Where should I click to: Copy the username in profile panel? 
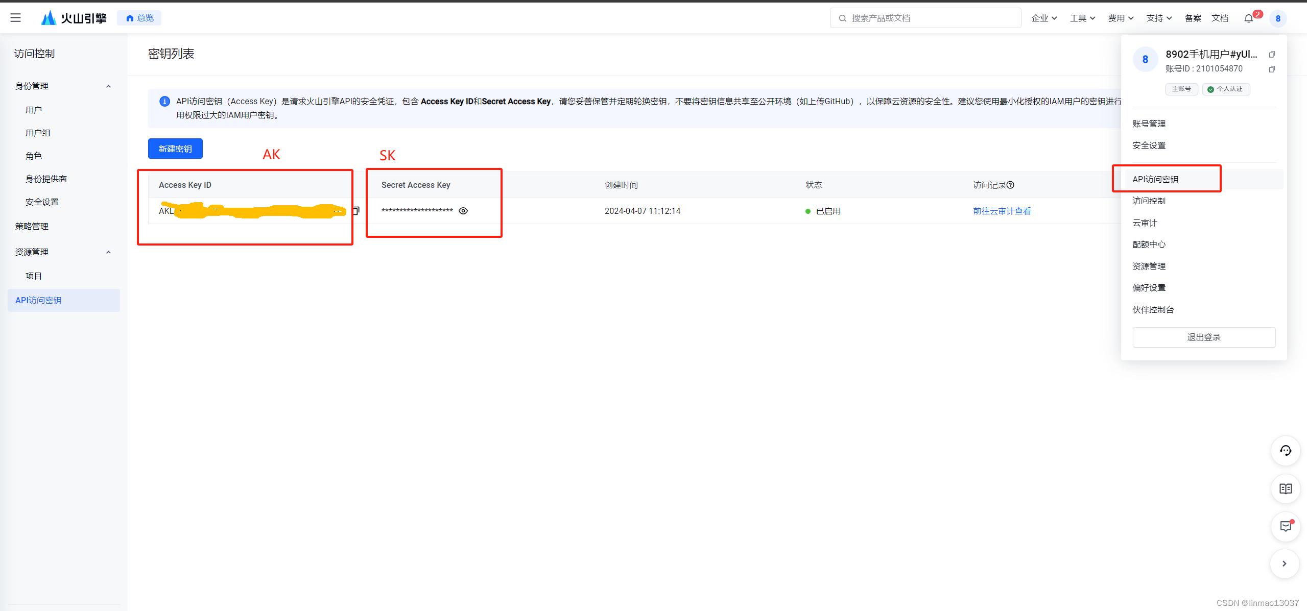1272,55
